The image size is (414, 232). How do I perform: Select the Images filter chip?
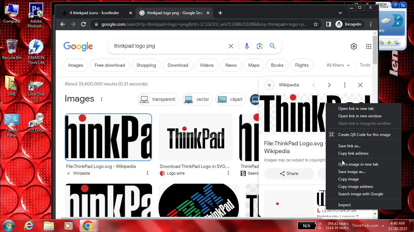coord(76,65)
